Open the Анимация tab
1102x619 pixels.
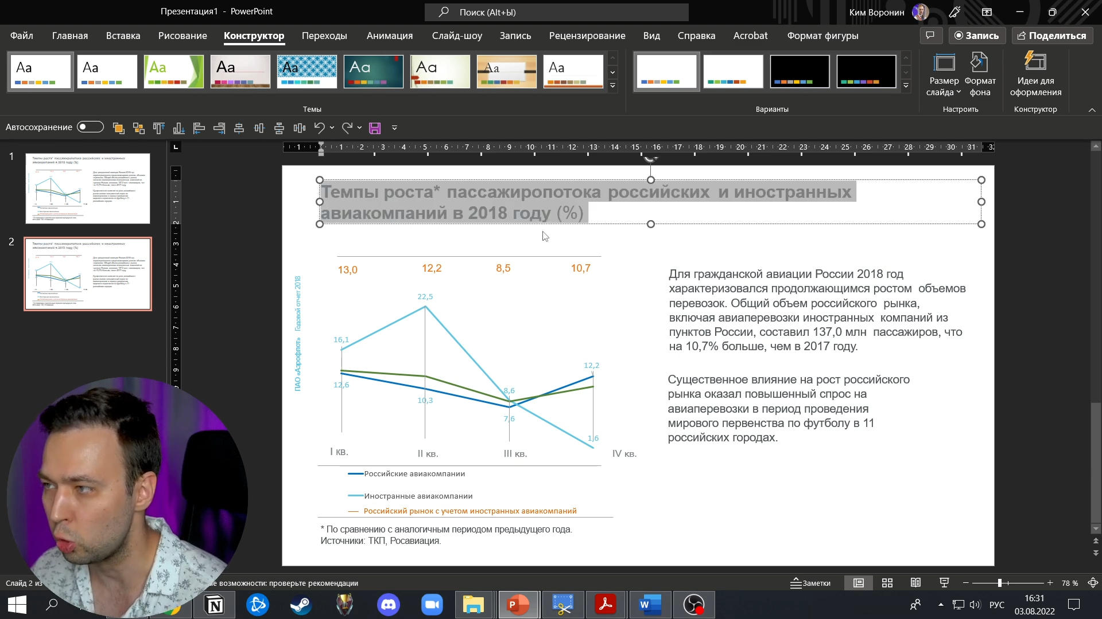click(x=389, y=36)
